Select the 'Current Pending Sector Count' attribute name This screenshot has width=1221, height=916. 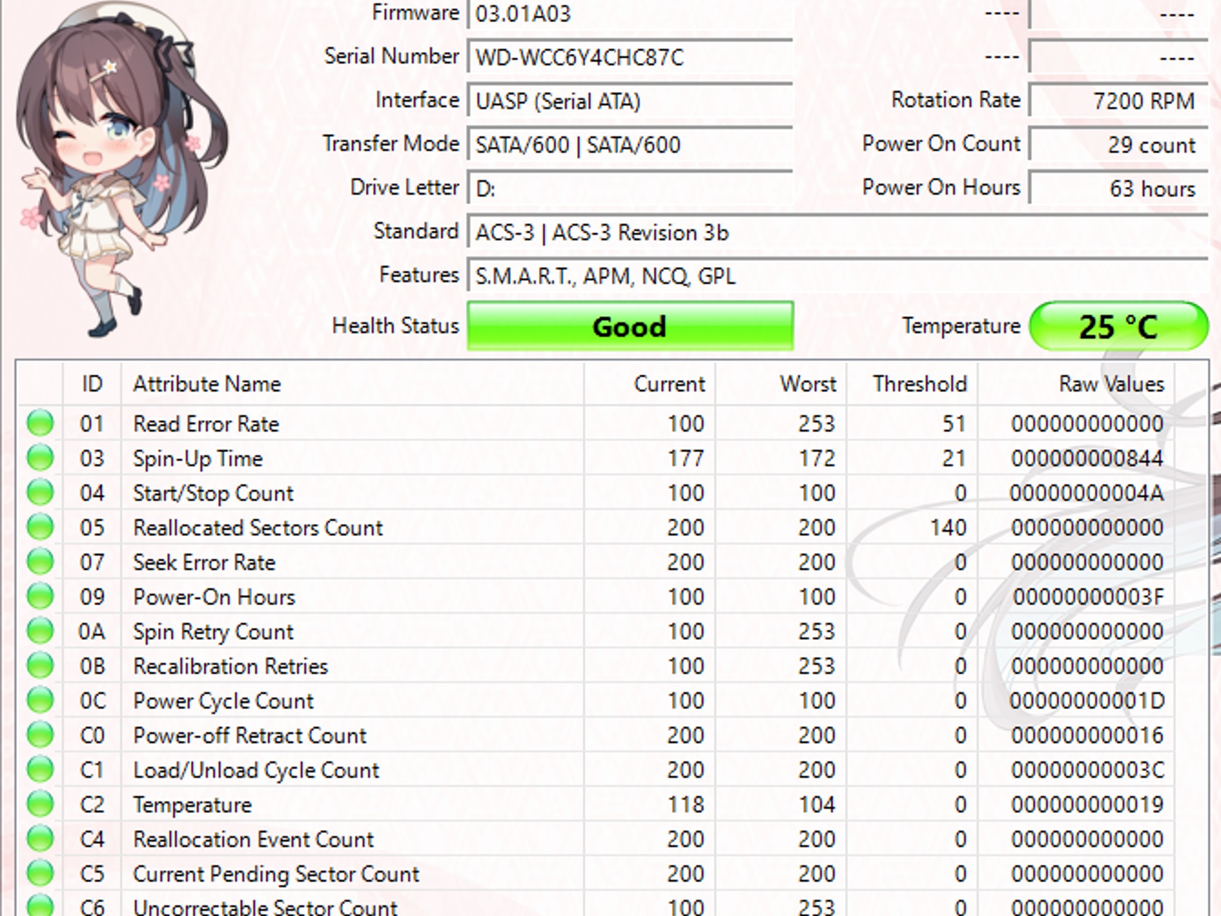[x=276, y=874]
